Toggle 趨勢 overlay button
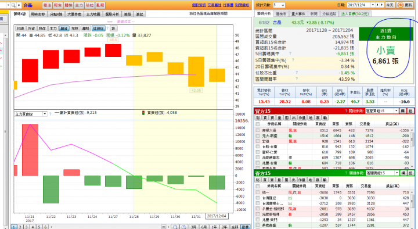This screenshot has width=418, height=229. pos(86,28)
